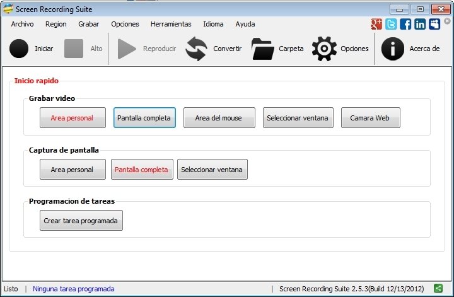Click Pantalla completa under Grabar video
The image size is (454, 297).
[x=144, y=117]
